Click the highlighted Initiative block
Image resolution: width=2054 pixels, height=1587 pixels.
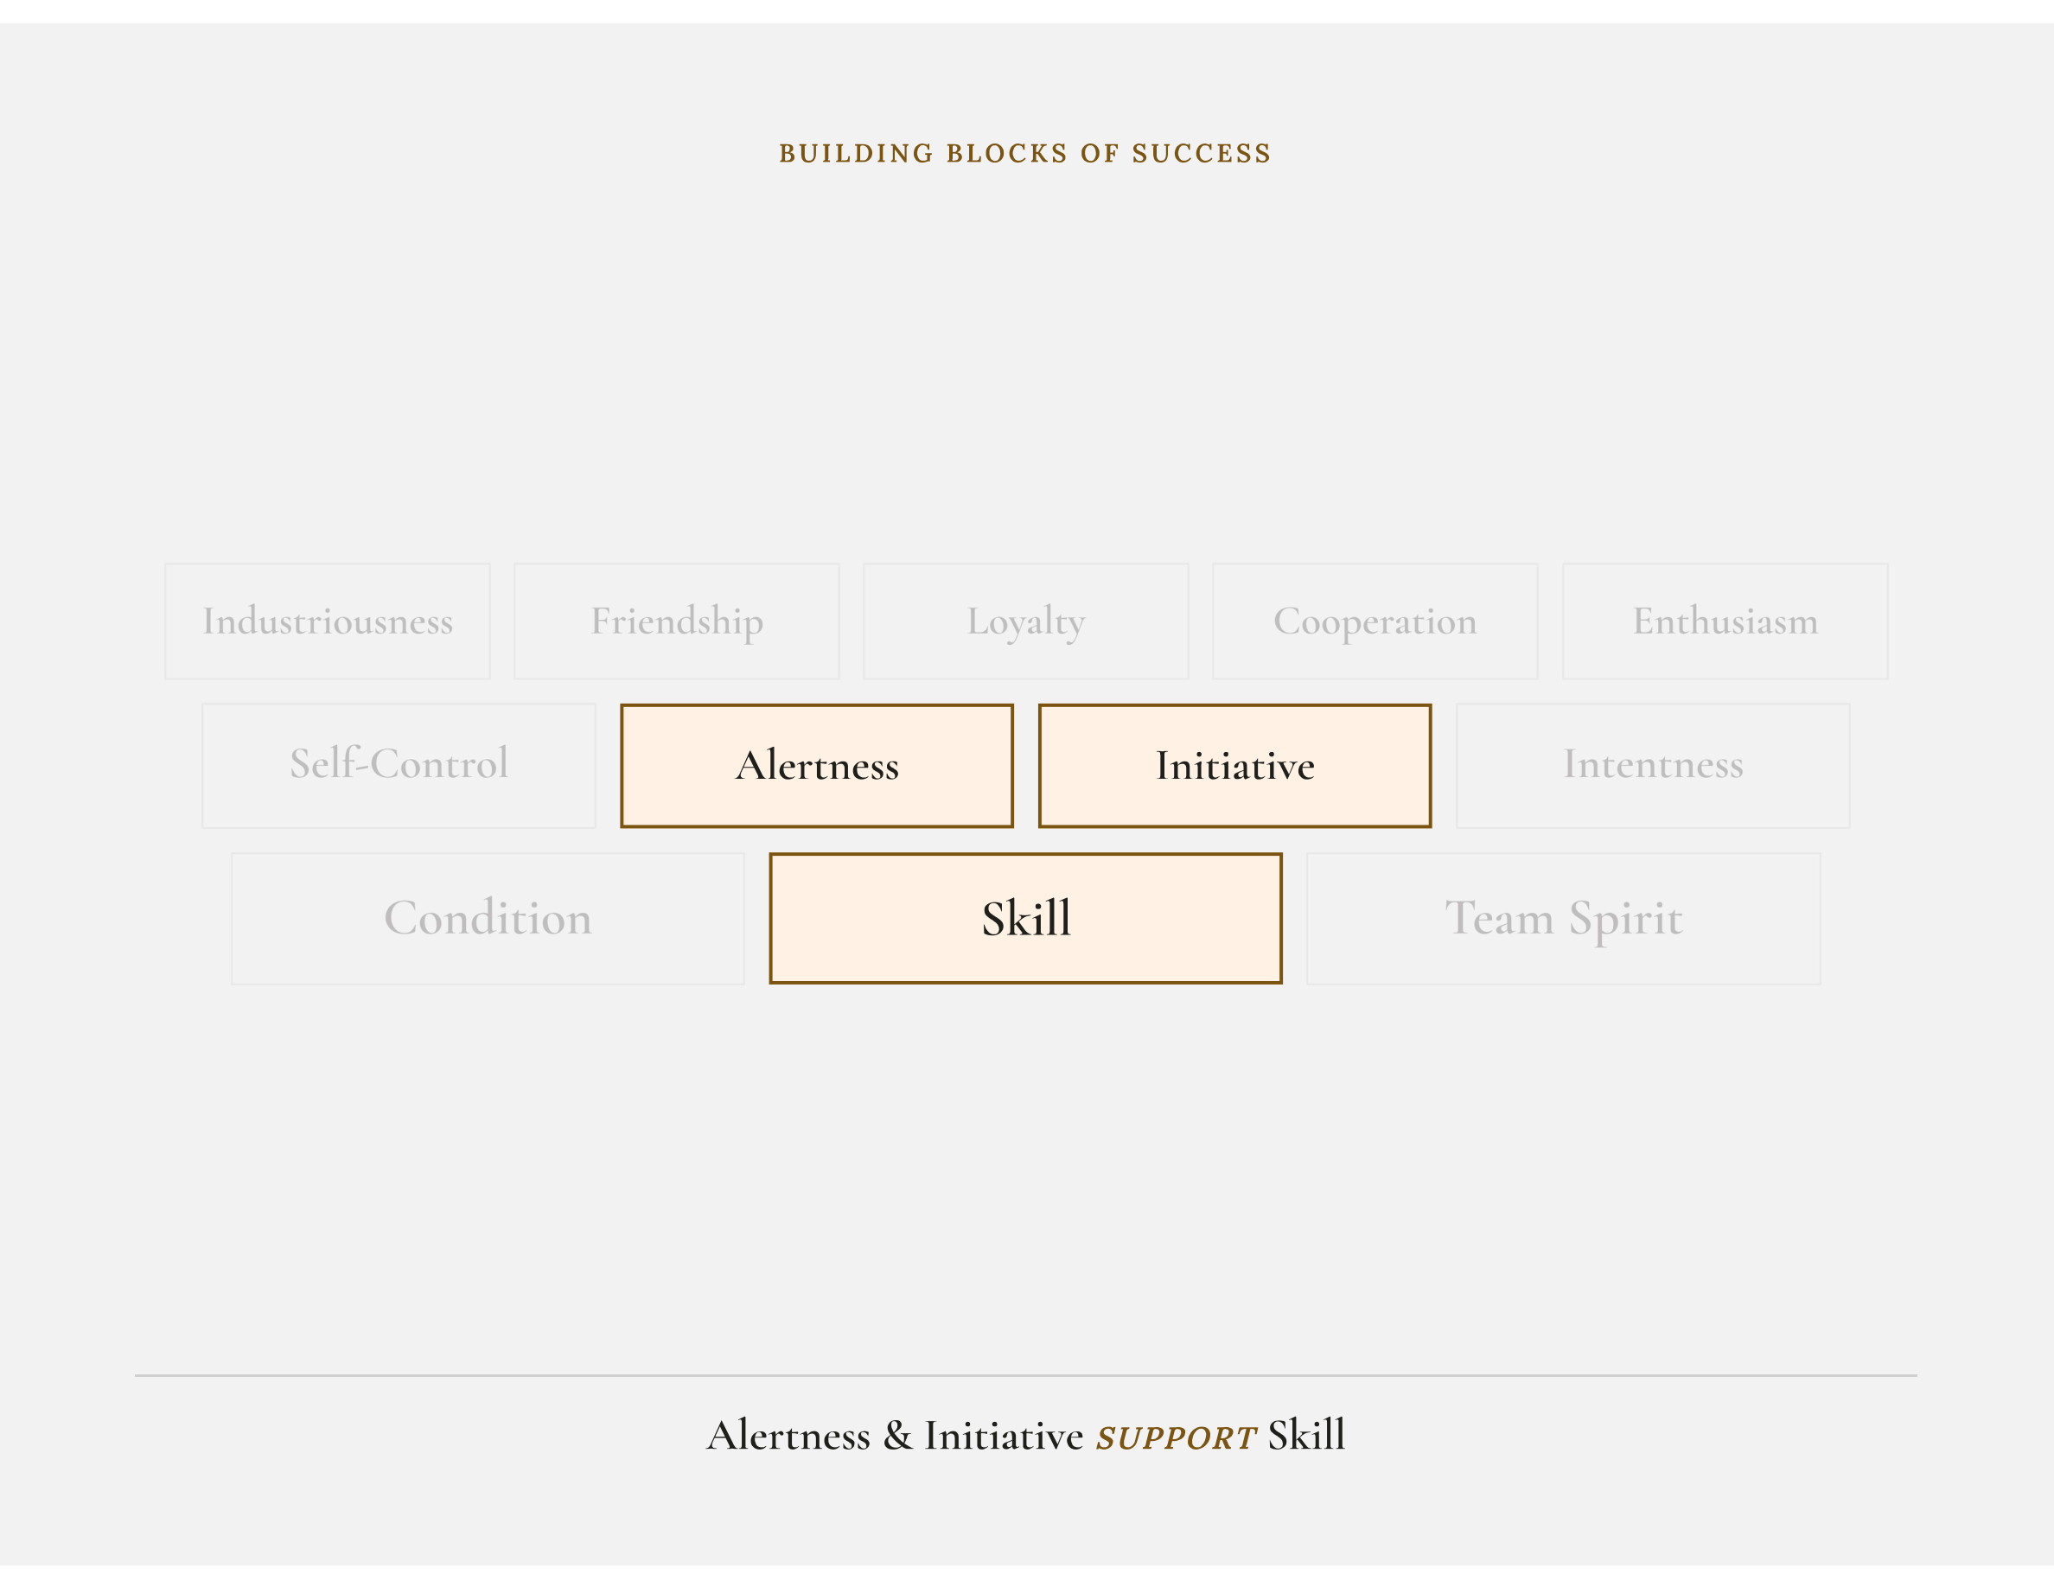pyautogui.click(x=1234, y=766)
